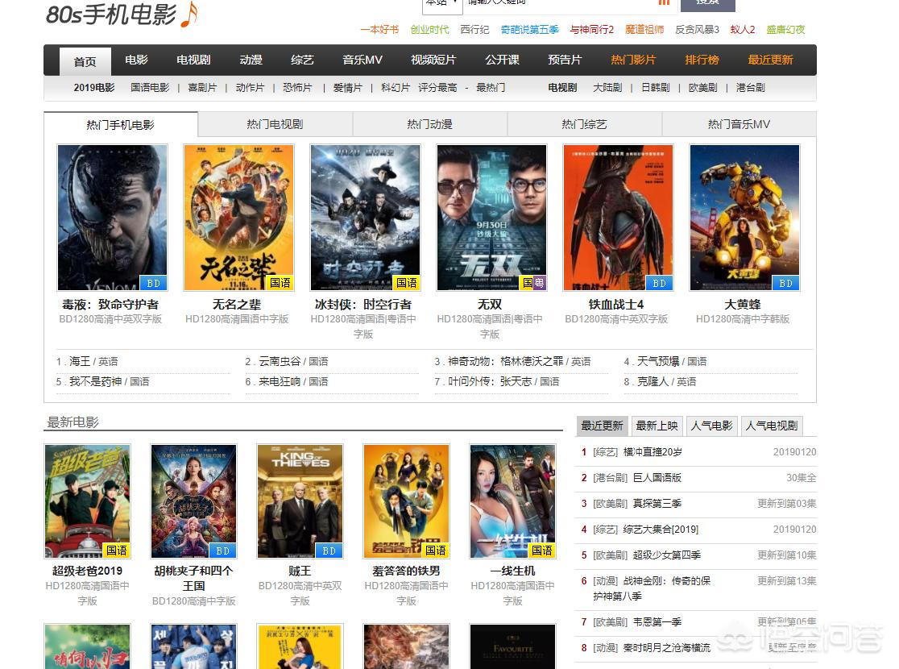Open 港台剧 category link
This screenshot has height=669, width=899.
(x=751, y=88)
